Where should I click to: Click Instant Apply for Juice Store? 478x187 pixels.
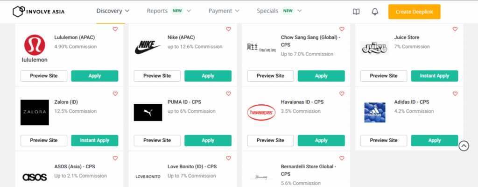434,76
